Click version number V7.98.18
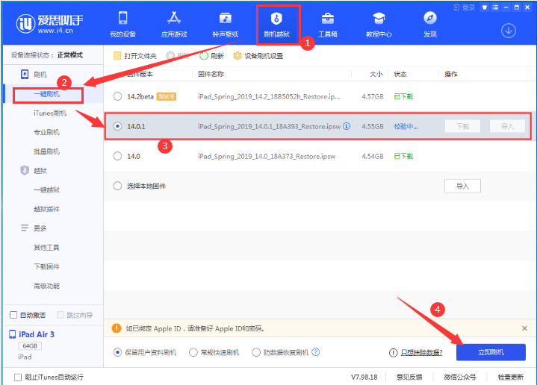This screenshot has width=537, height=385. [x=364, y=377]
